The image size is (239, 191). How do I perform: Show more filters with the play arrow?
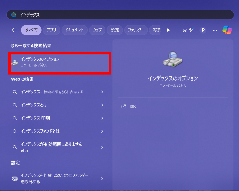168,30
